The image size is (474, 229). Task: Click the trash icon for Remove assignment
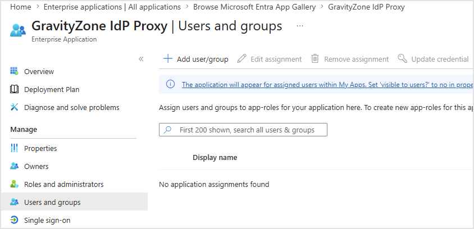point(315,58)
